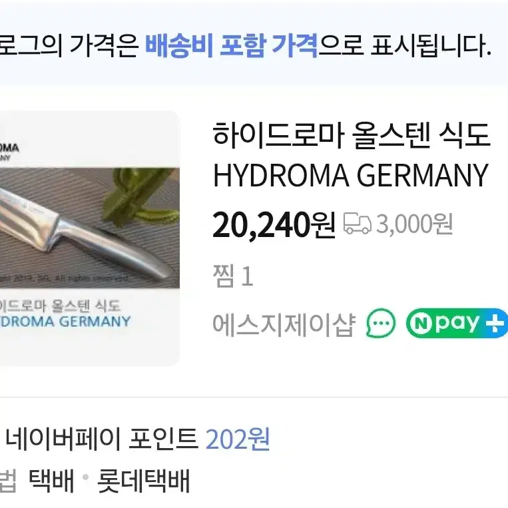Click the 롯데택배 courier name

(144, 480)
